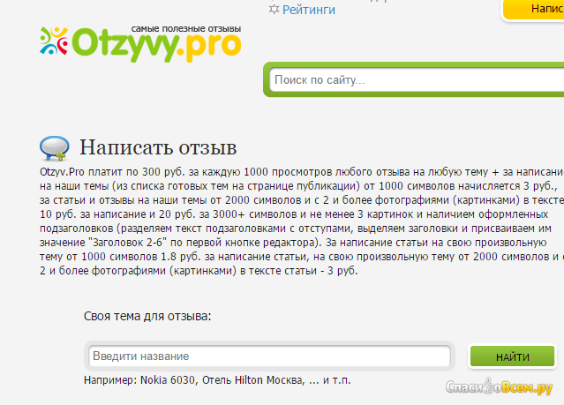564x405 pixels.
Task: Click the green НАЙТИ button
Action: (x=512, y=356)
